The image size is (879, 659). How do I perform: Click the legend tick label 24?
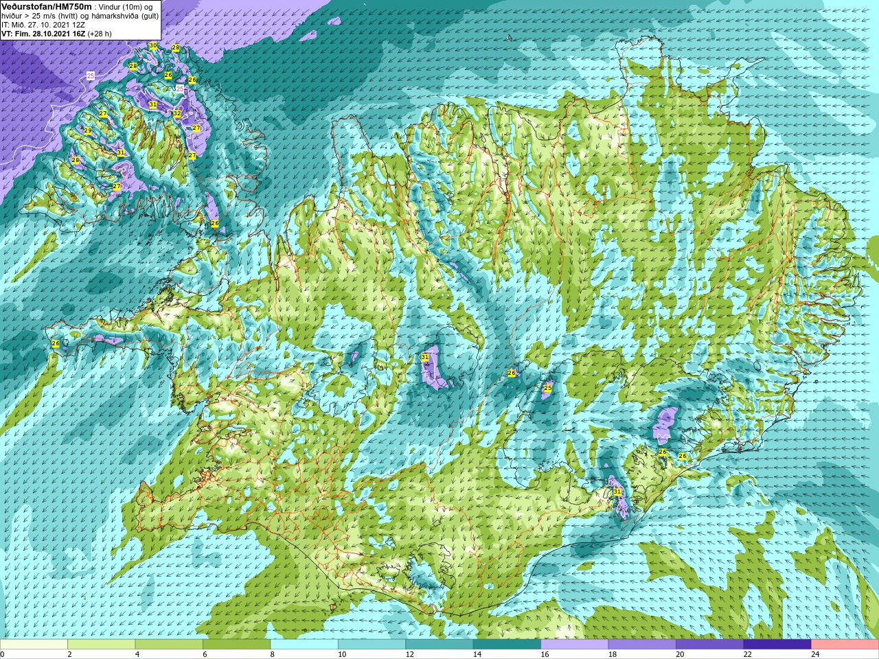[816, 654]
